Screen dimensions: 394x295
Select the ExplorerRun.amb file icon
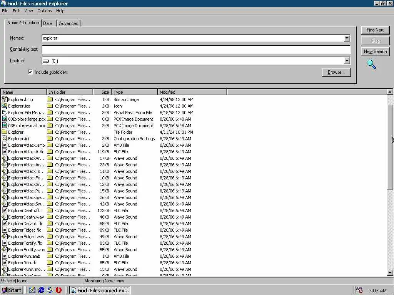click(x=5, y=256)
